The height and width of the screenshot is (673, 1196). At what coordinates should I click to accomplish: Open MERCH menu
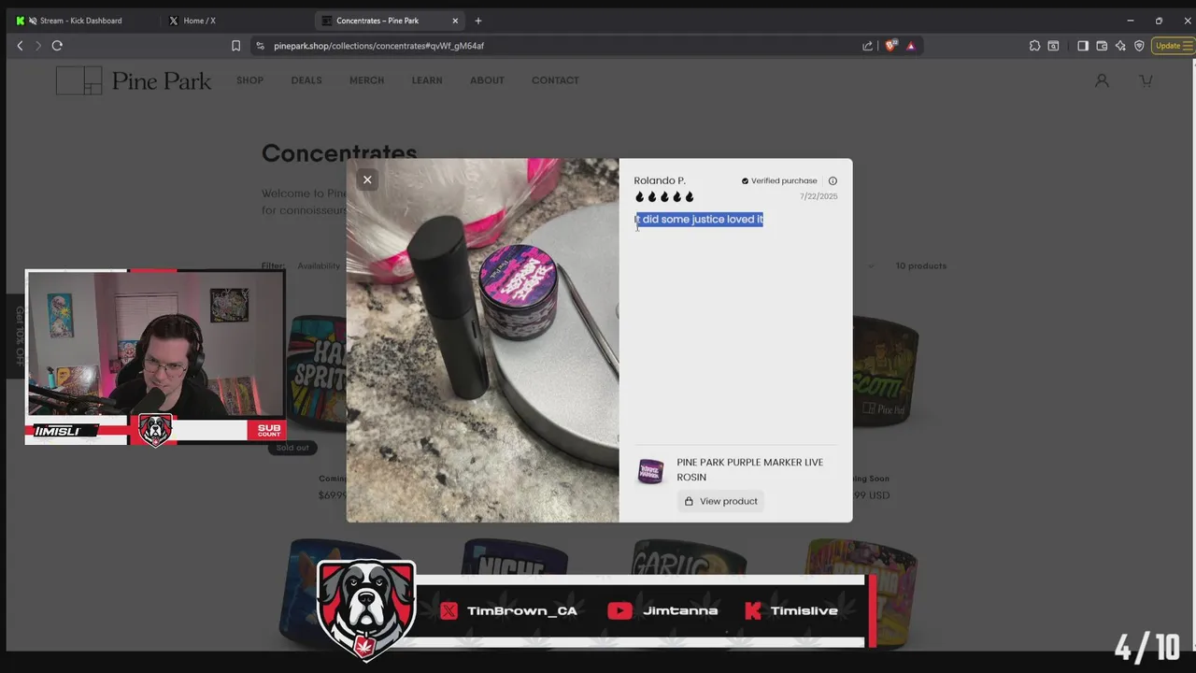click(366, 80)
